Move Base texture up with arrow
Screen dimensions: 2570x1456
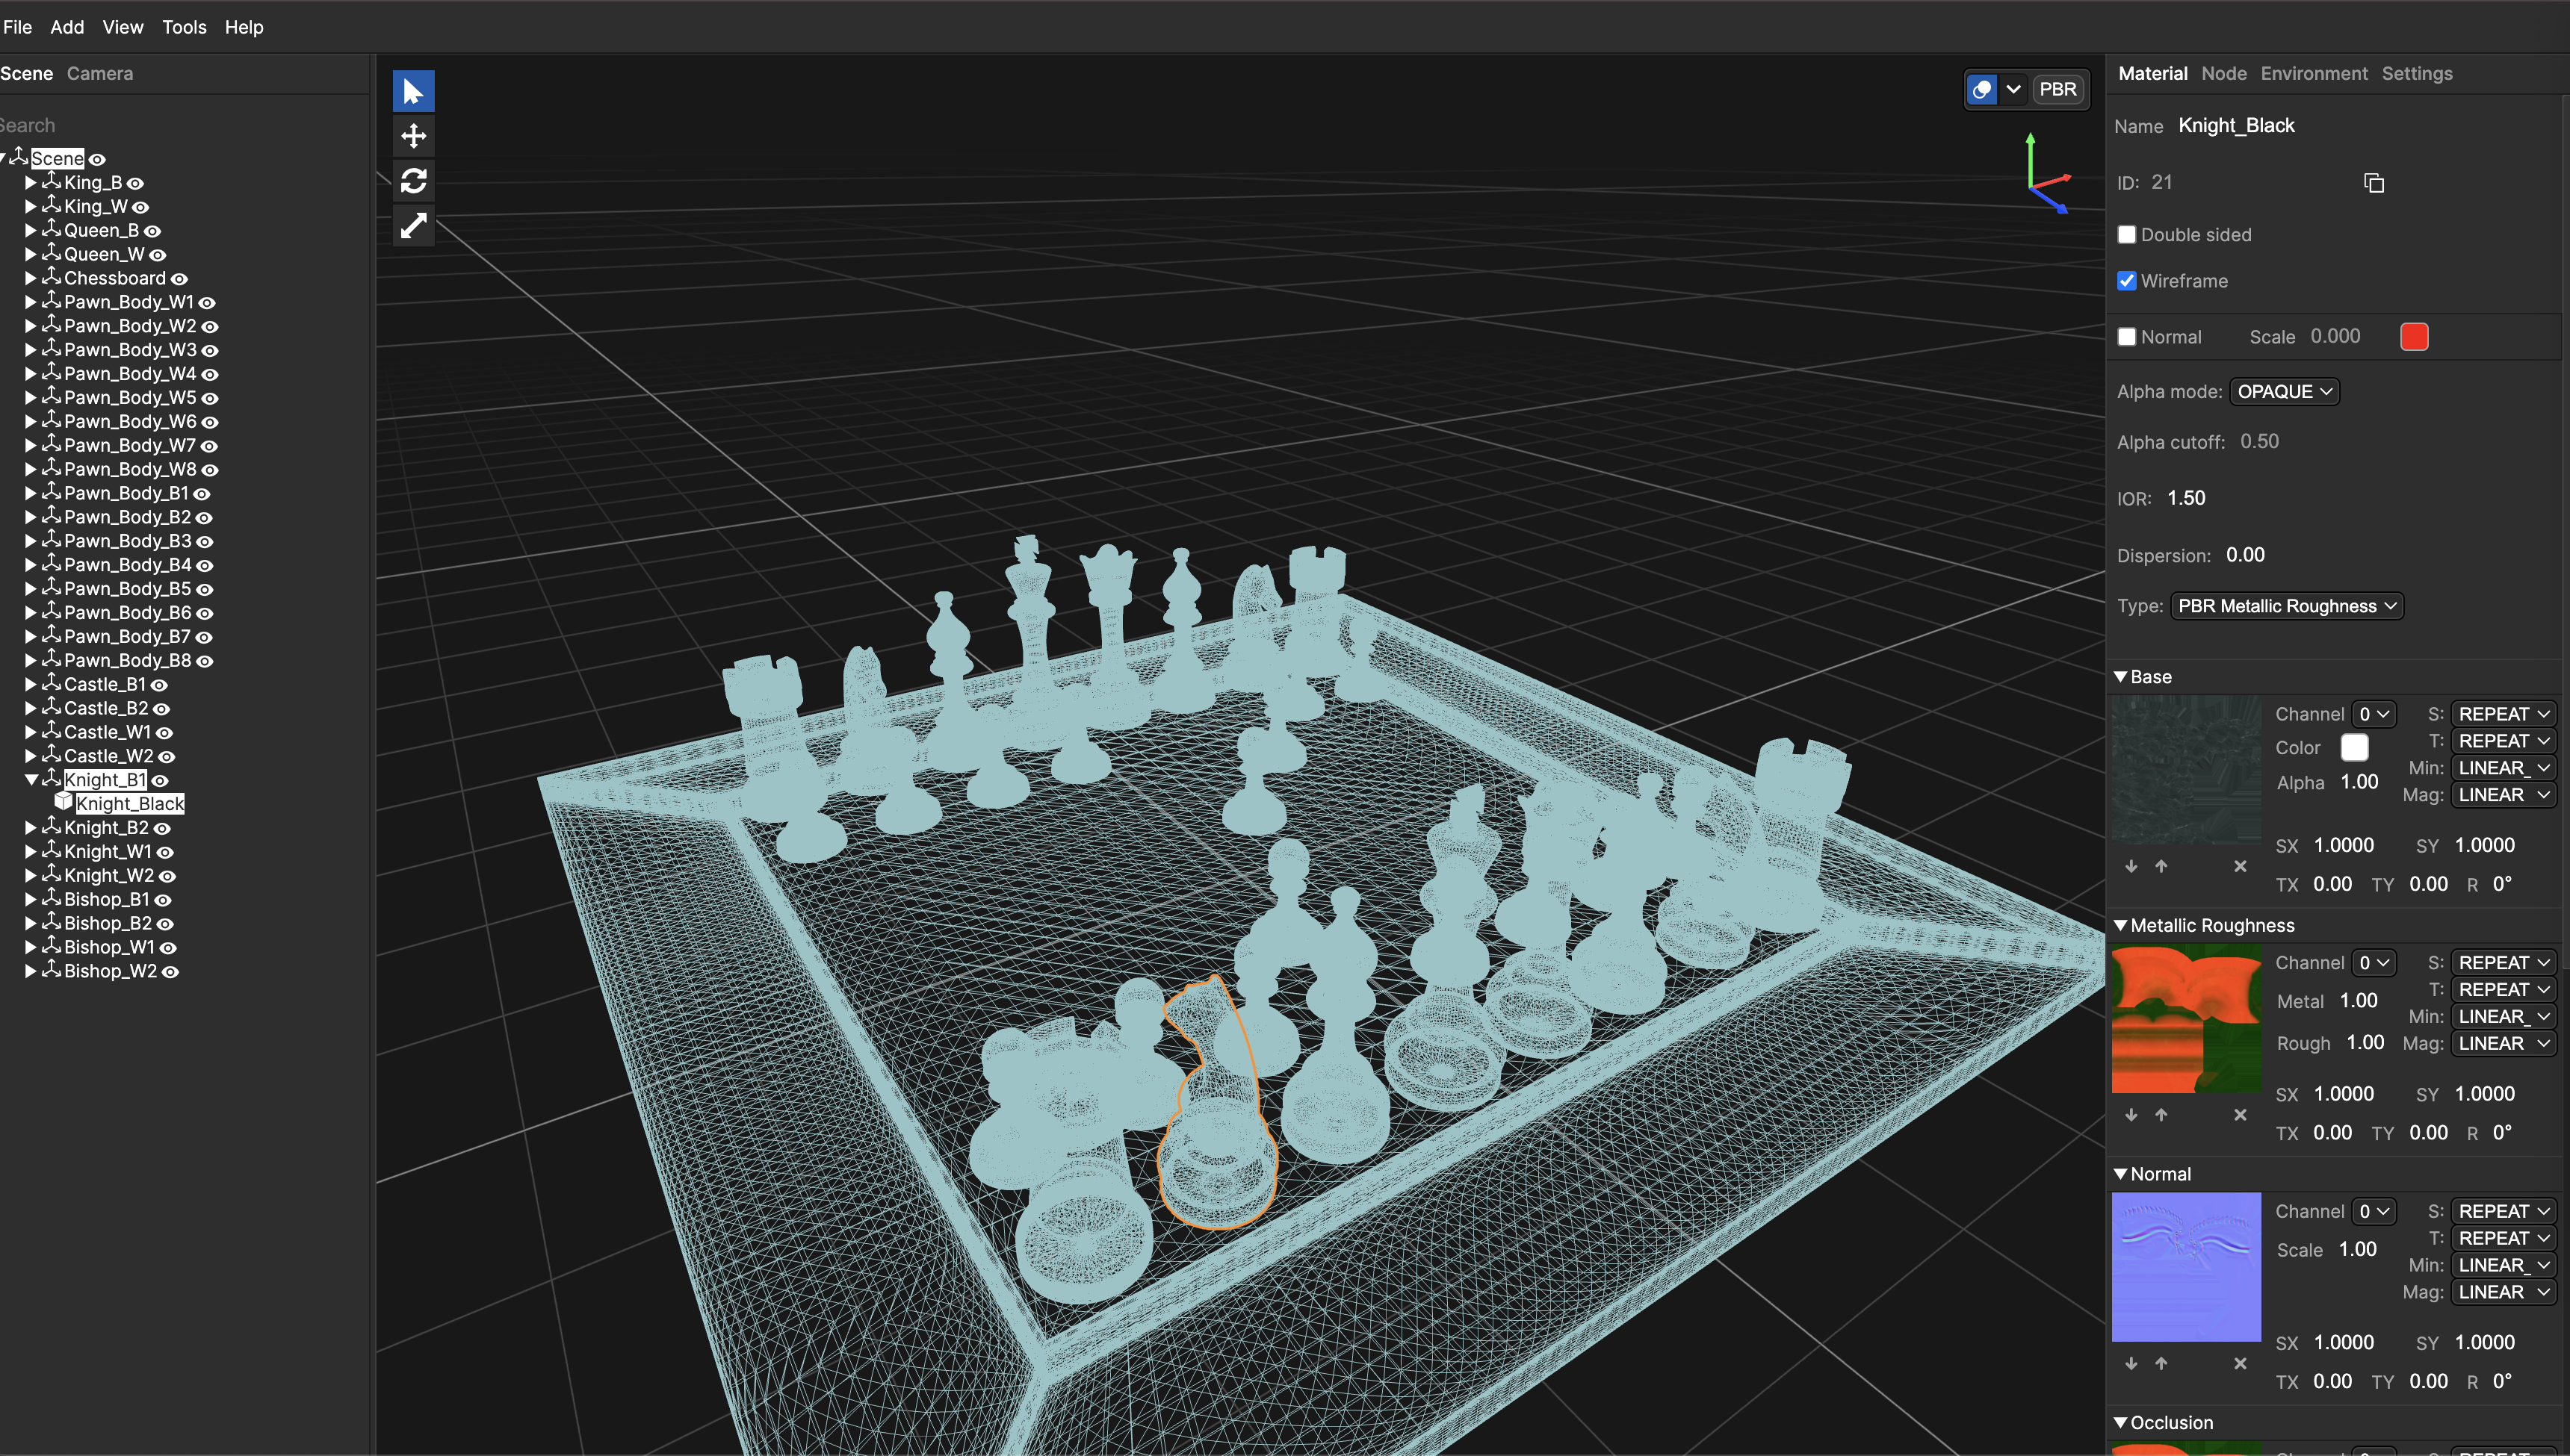(x=2161, y=866)
